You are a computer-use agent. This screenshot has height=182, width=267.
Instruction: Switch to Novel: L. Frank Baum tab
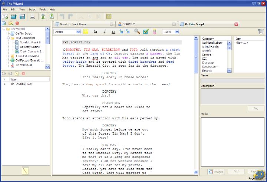pyautogui.click(x=84, y=24)
